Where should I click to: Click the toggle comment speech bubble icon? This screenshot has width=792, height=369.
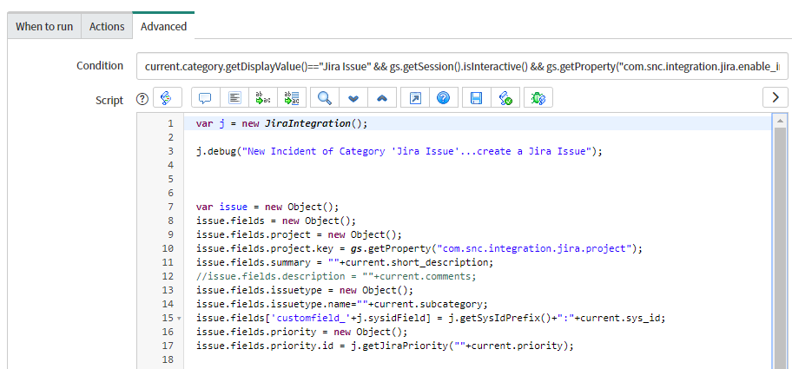[205, 97]
